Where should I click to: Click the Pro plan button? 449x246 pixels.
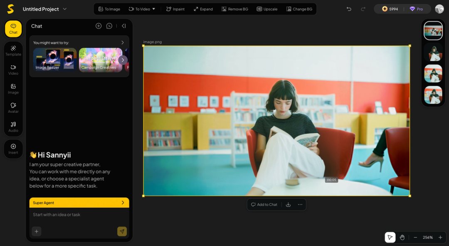coord(416,9)
